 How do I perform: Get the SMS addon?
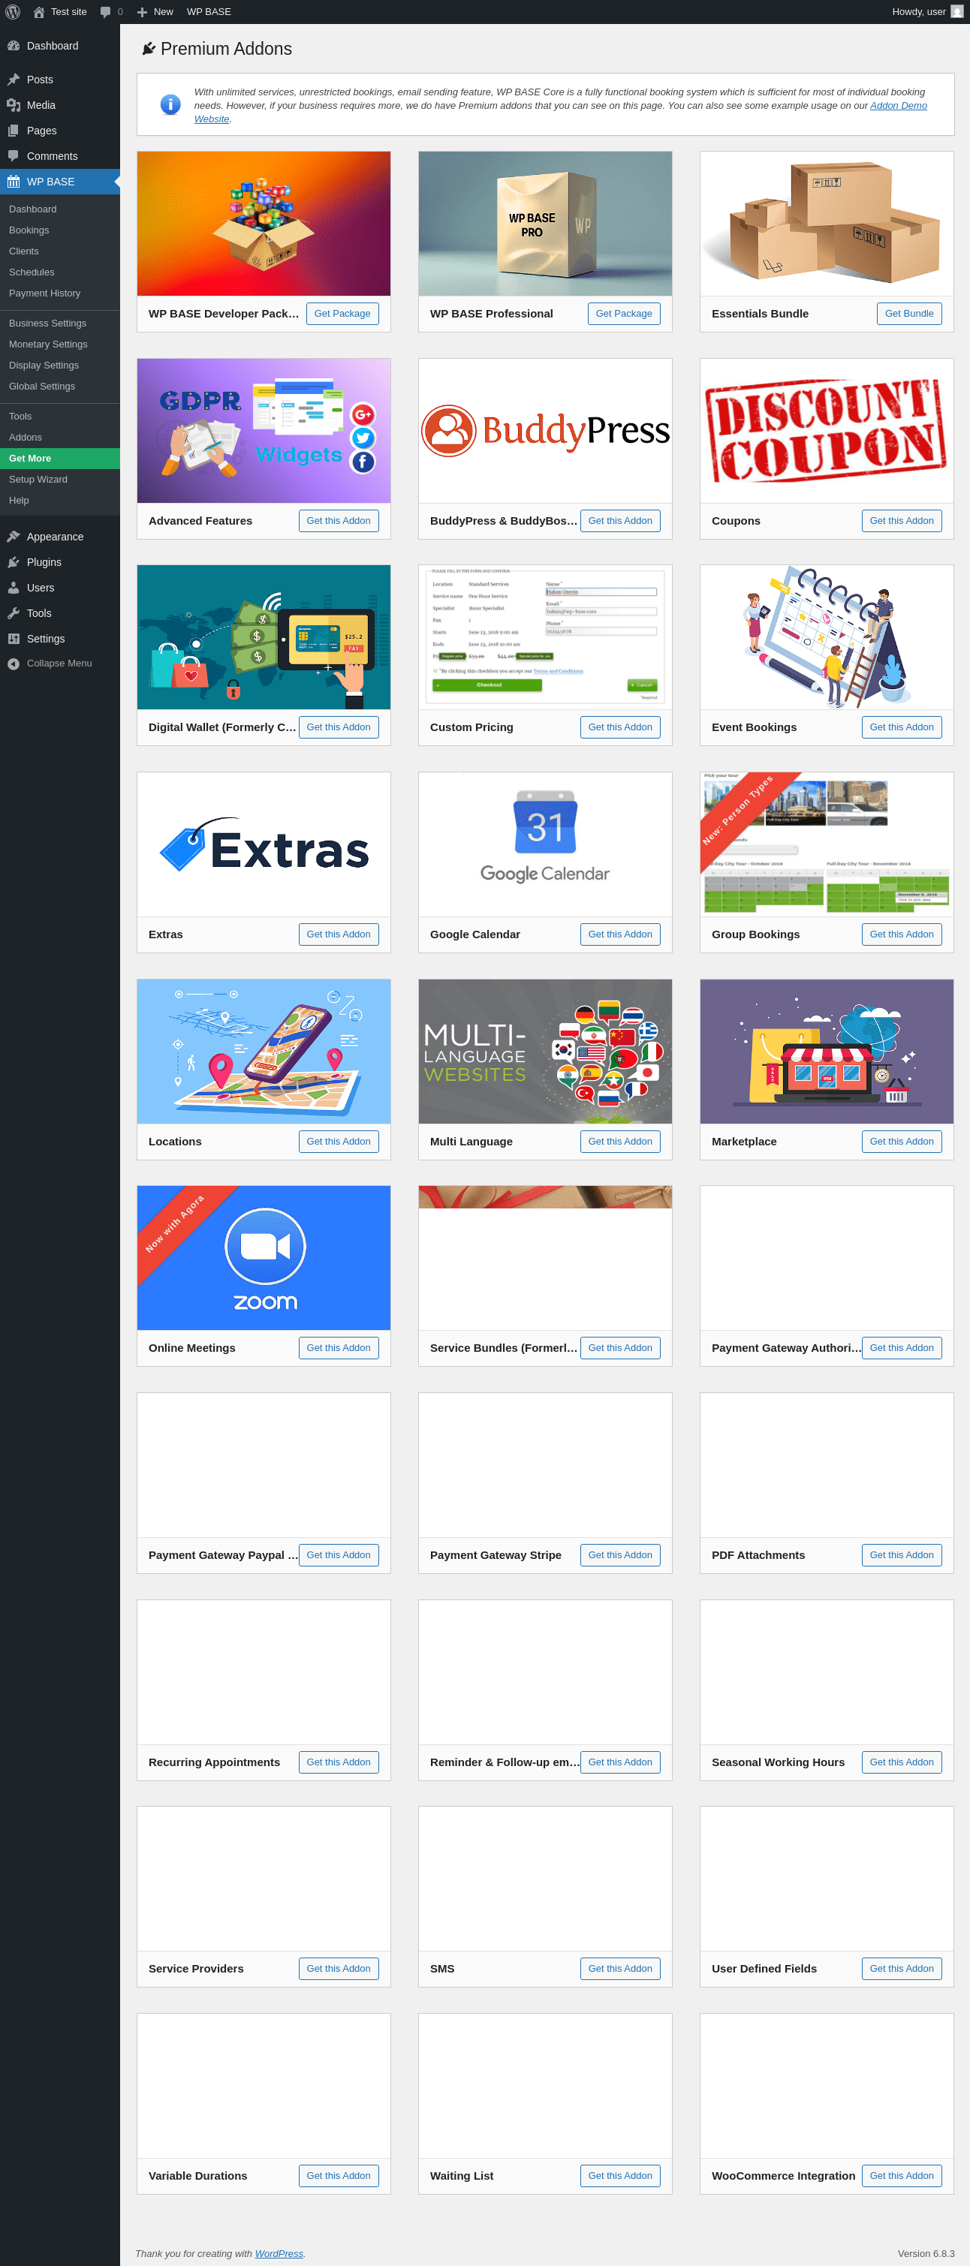pyautogui.click(x=619, y=1969)
